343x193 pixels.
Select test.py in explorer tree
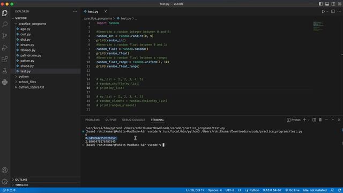click(x=46, y=71)
